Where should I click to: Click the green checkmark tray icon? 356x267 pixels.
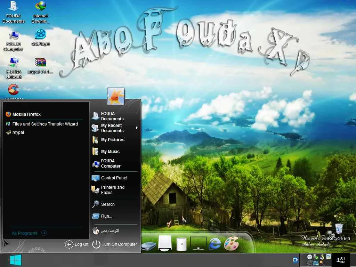[x=316, y=257]
